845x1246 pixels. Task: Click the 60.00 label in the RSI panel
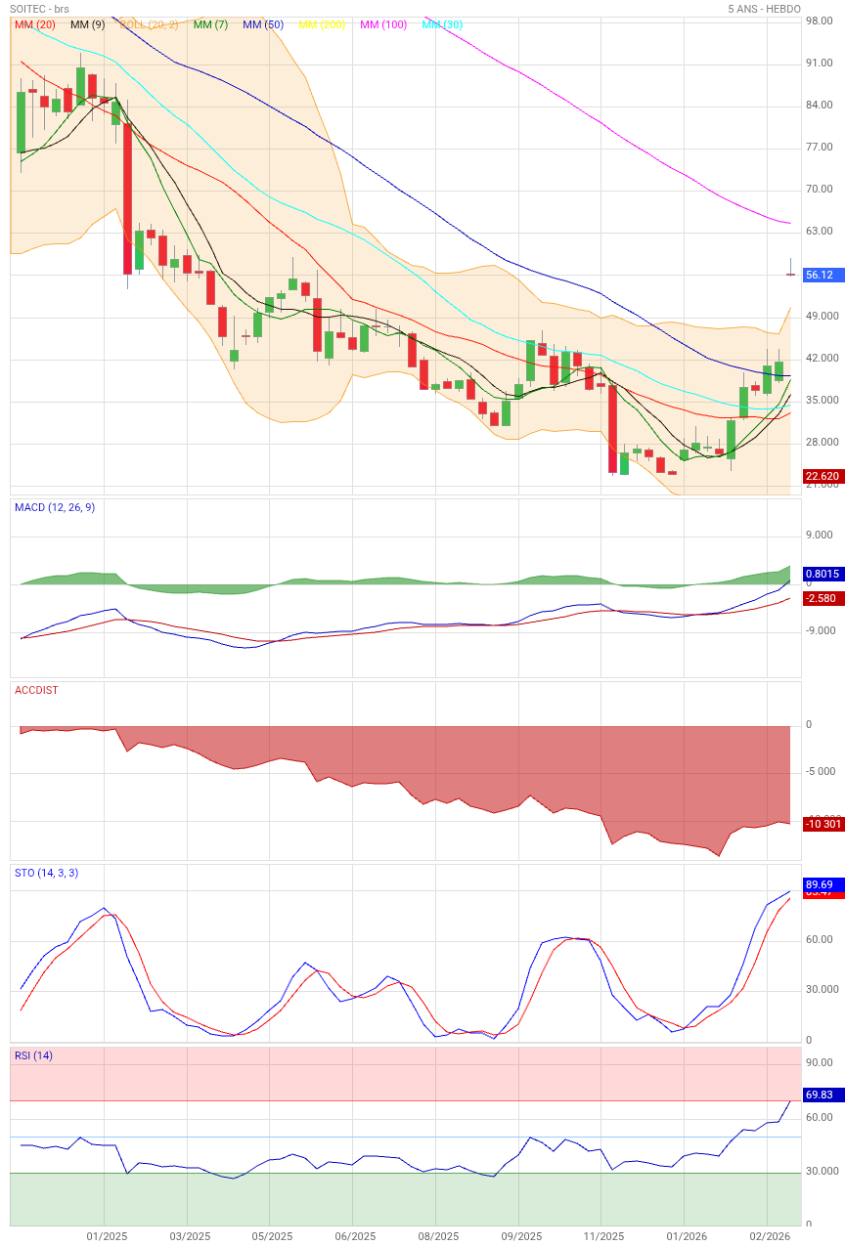coord(819,1117)
